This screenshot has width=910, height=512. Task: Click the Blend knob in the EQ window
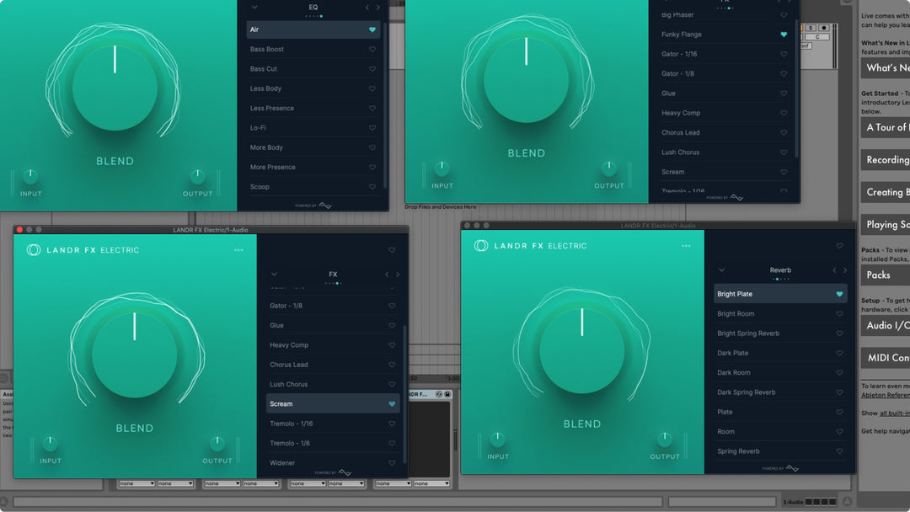(115, 87)
